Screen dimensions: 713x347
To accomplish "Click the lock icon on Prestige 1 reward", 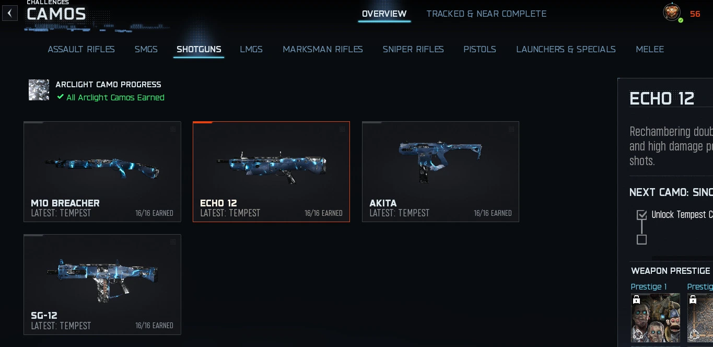I will [x=636, y=299].
